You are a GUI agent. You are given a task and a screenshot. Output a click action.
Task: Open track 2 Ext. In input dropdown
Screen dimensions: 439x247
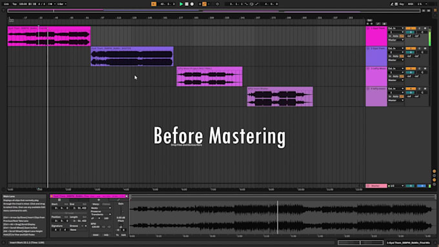pyautogui.click(x=396, y=48)
